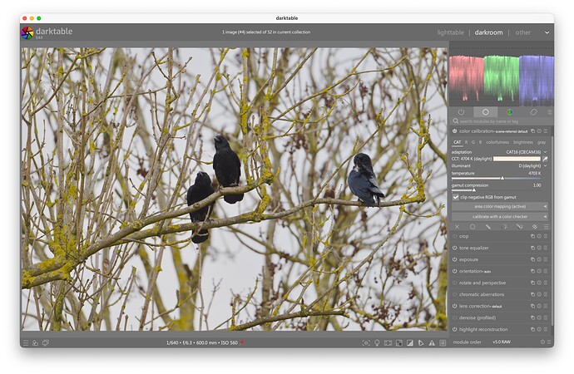Image resolution: width=574 pixels, height=374 pixels.
Task: Disable the lens correction module
Action: tap(455, 306)
